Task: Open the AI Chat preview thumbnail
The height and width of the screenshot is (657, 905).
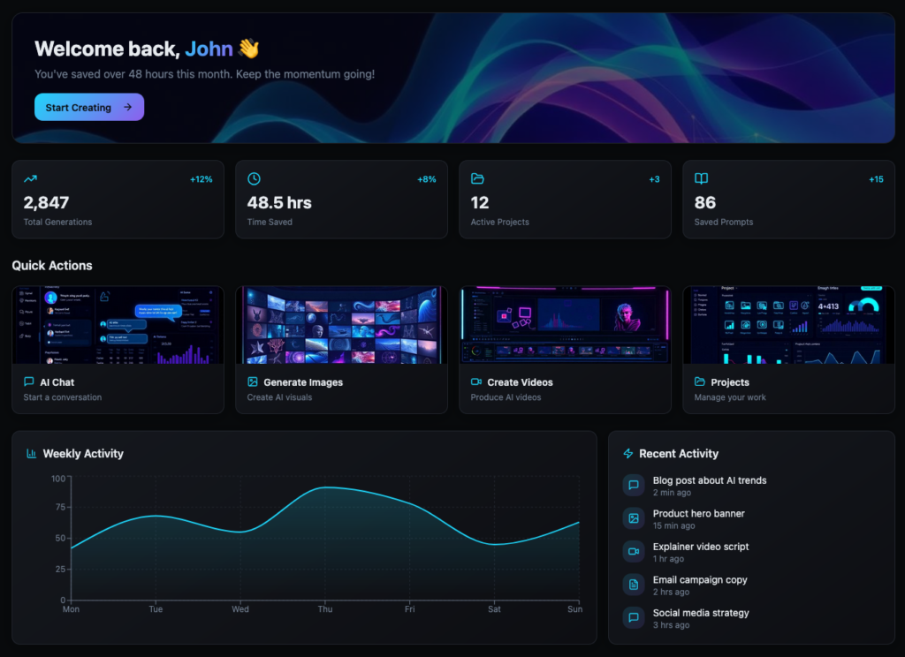Action: click(x=118, y=325)
